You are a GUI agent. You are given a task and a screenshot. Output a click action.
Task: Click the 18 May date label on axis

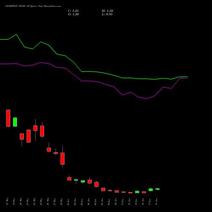(x=7, y=202)
